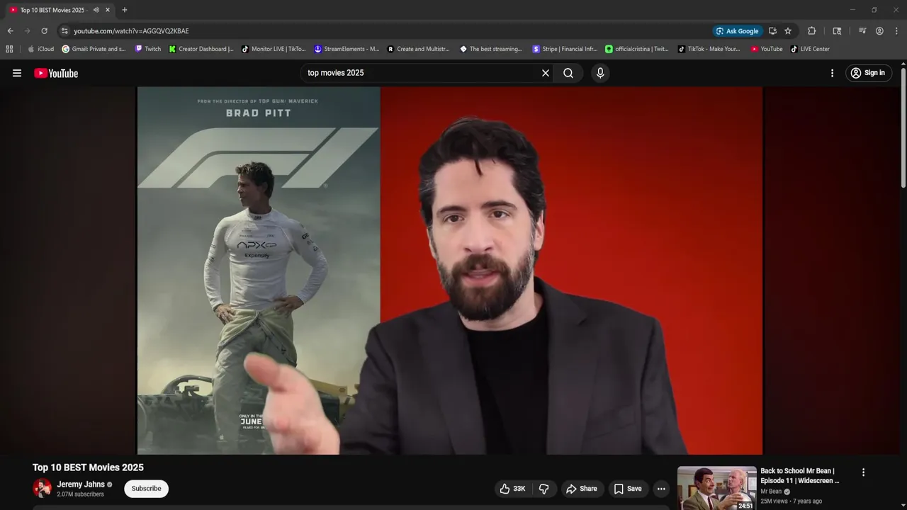
Task: Open 'Back to School Mr Bean' title
Action: point(799,475)
